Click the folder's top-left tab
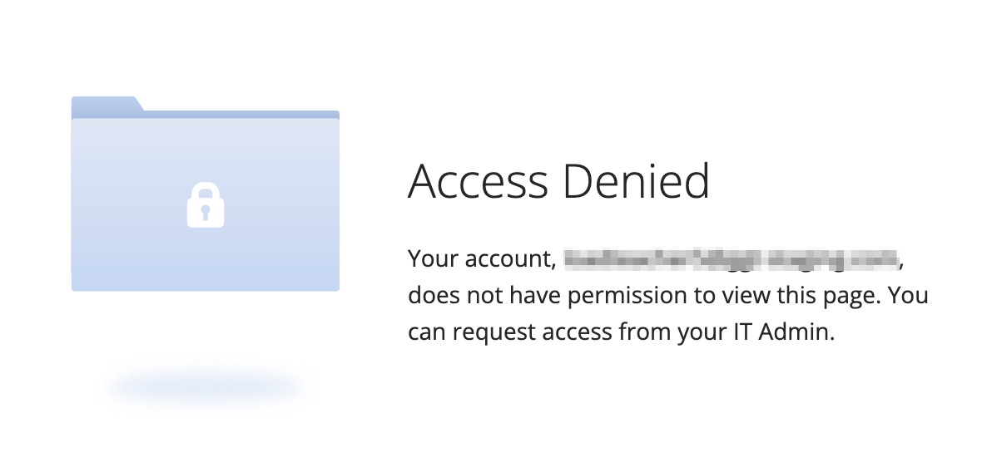The width and height of the screenshot is (987, 462). [x=106, y=105]
